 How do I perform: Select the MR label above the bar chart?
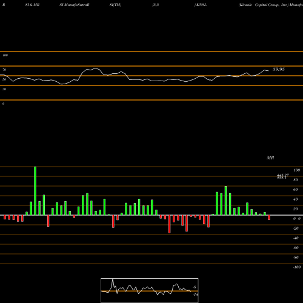[x=270, y=158]
